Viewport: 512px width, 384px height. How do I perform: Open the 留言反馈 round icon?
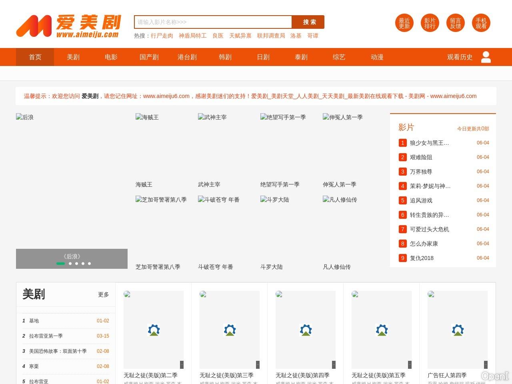(455, 23)
